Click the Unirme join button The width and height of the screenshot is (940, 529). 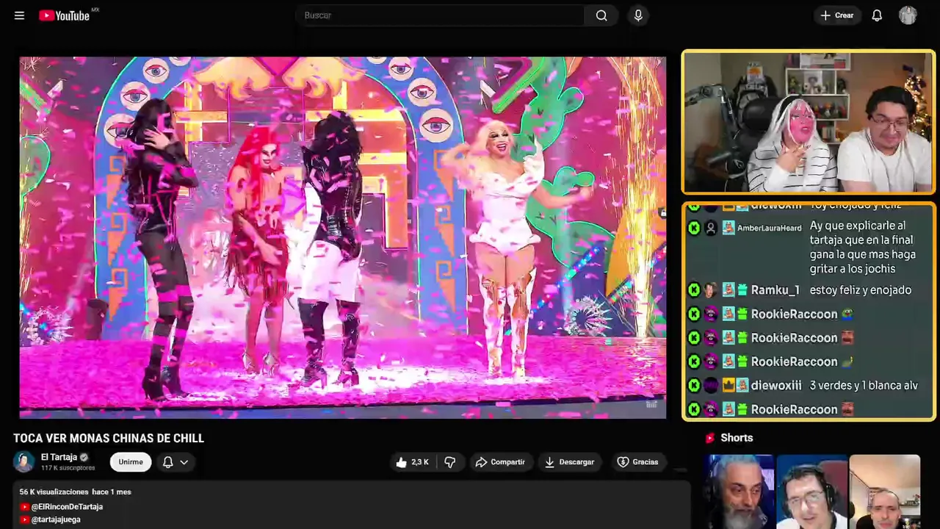click(x=131, y=462)
